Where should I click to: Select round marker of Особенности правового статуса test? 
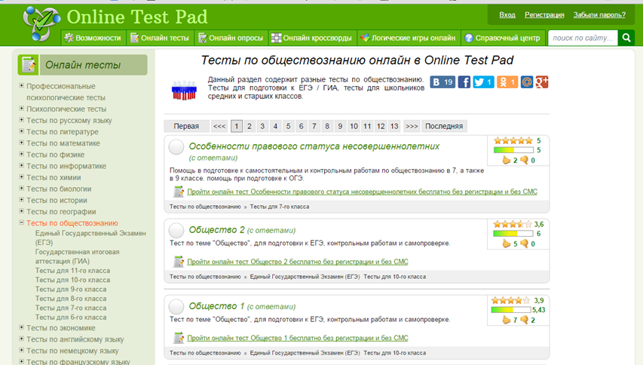tap(176, 147)
